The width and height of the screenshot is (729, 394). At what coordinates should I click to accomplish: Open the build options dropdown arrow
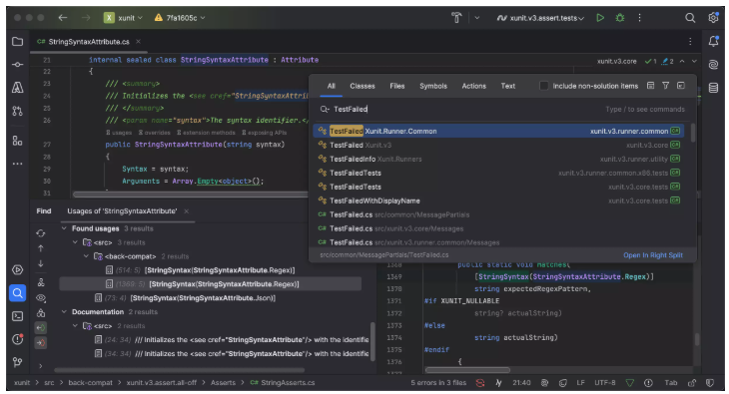[476, 18]
